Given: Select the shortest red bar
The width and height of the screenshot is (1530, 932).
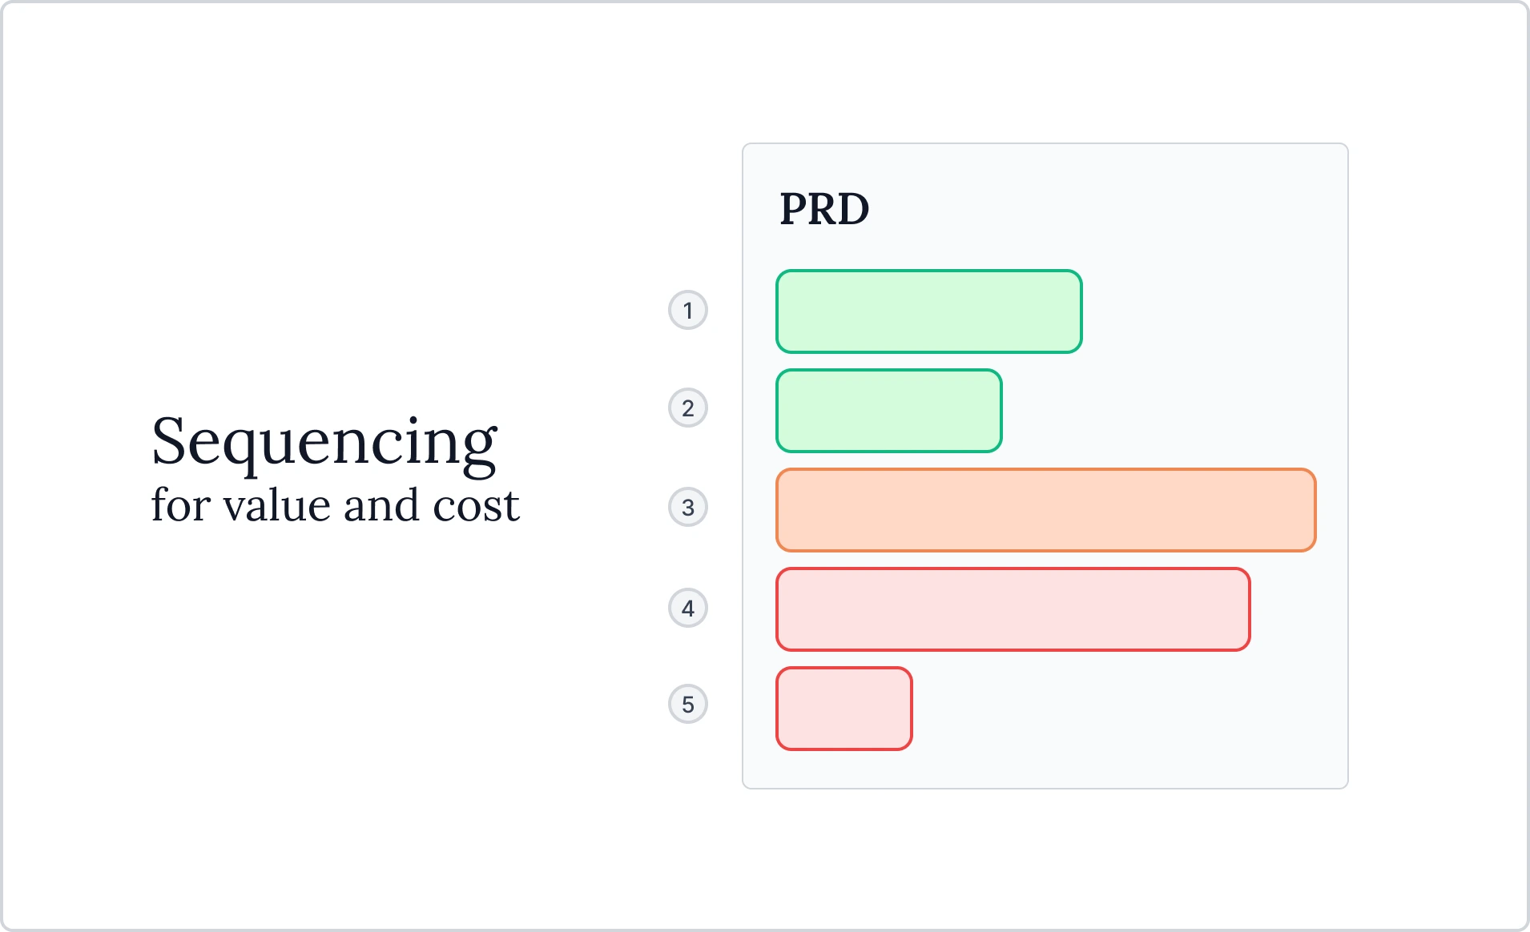Looking at the screenshot, I should coord(844,709).
